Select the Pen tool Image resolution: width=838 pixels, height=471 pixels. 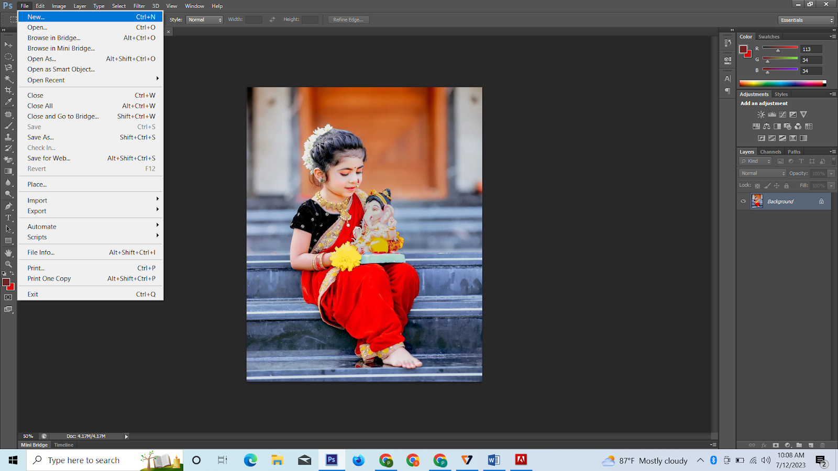[x=8, y=206]
